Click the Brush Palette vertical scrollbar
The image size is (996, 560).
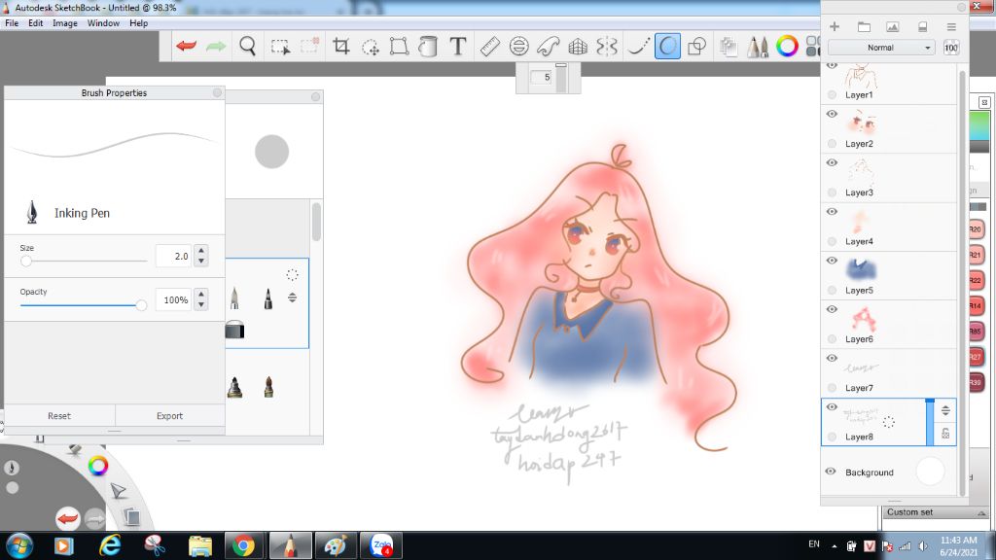tap(316, 222)
